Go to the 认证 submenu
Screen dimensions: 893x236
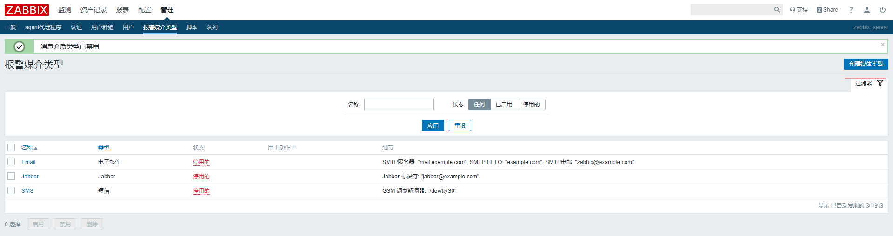[76, 27]
